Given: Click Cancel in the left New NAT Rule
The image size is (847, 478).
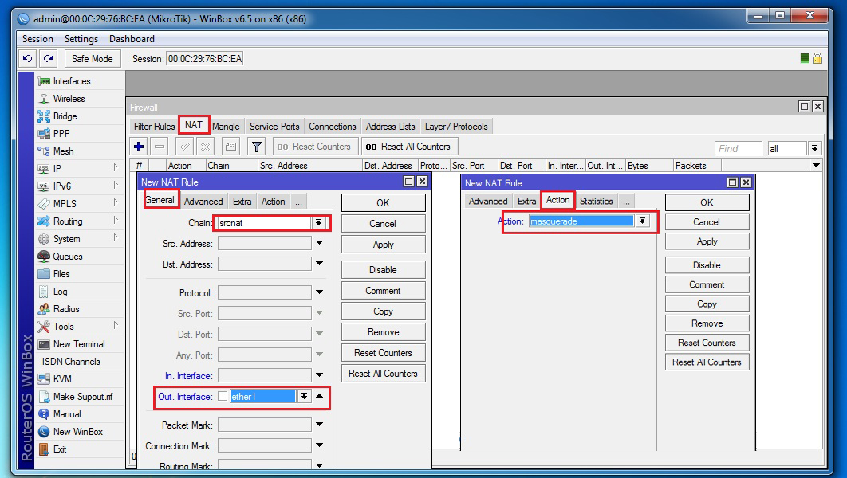Looking at the screenshot, I should tap(383, 223).
